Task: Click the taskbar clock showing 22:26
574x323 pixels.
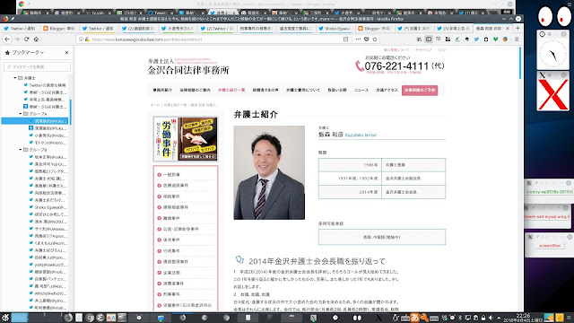Action: [x=523, y=318]
